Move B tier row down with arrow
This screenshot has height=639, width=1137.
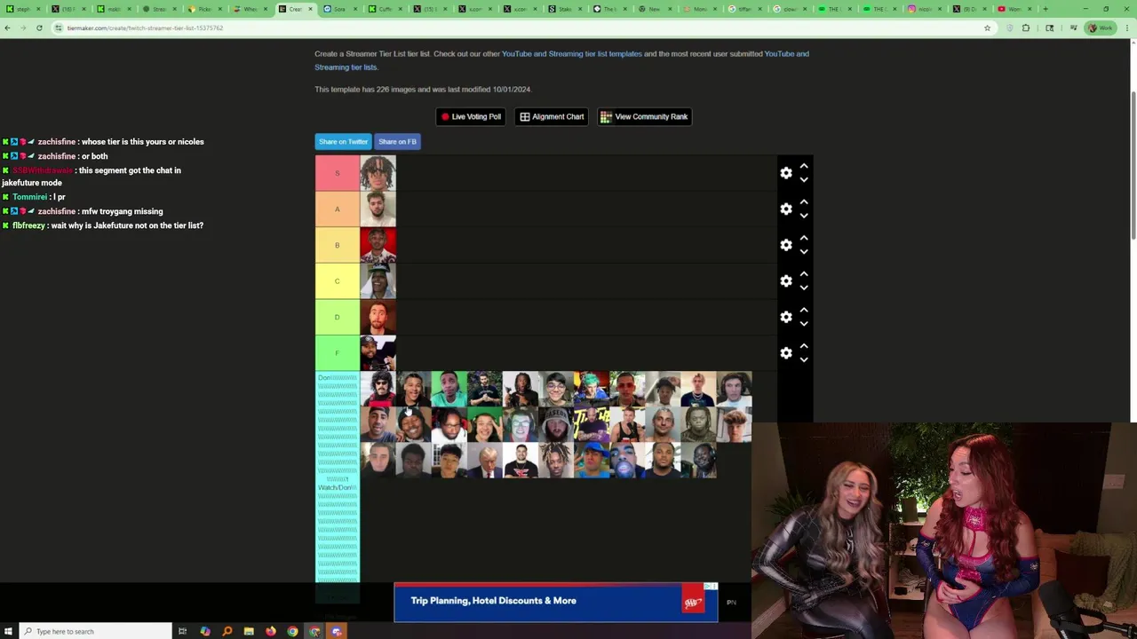tap(804, 252)
